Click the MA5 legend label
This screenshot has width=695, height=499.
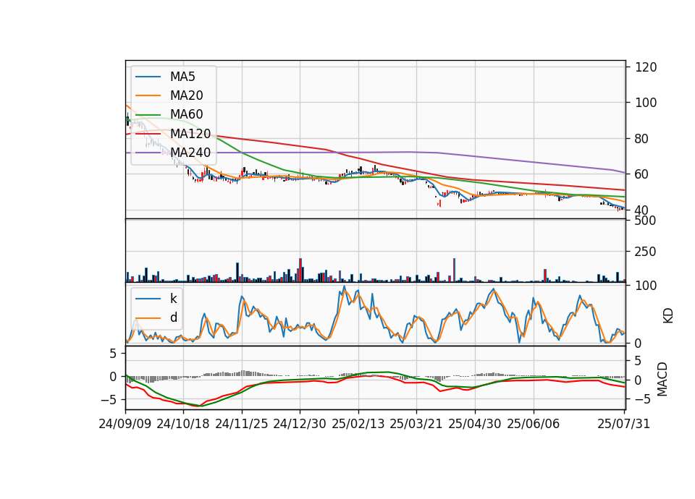(182, 77)
